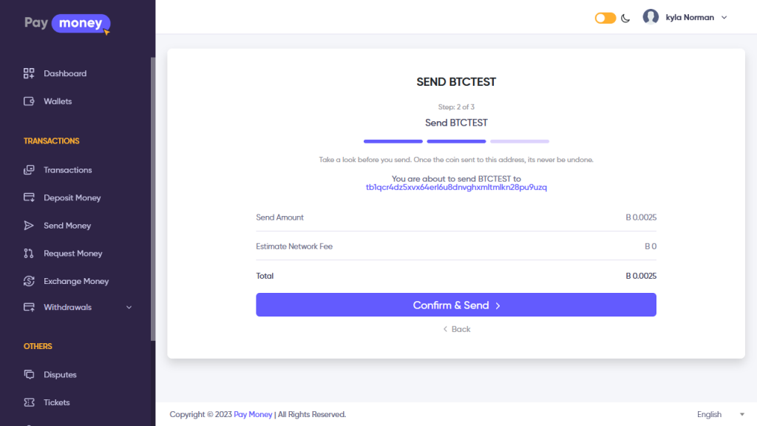The image size is (757, 426).
Task: Click the Wallets icon in sidebar
Action: tap(29, 101)
